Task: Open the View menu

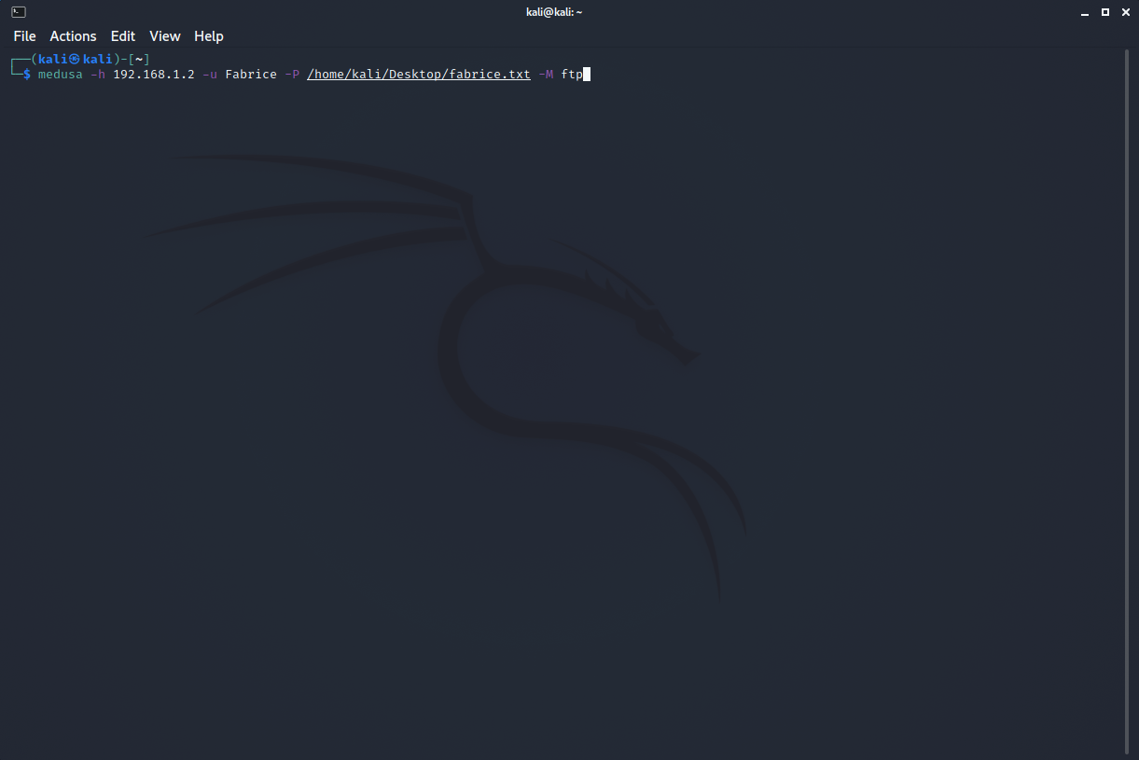Action: pyautogui.click(x=165, y=36)
